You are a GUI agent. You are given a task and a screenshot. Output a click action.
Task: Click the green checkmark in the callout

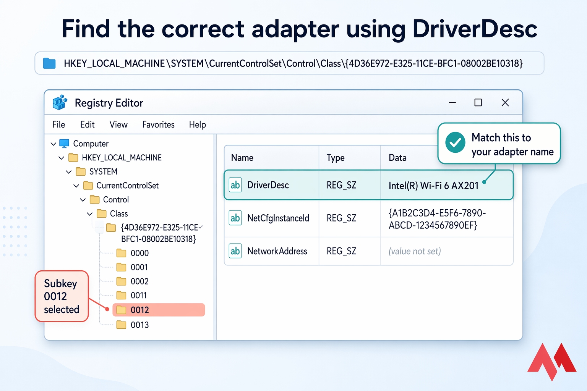point(455,143)
